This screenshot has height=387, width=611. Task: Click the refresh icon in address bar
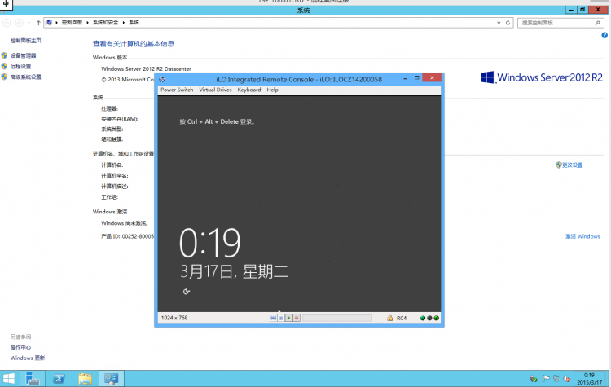508,23
